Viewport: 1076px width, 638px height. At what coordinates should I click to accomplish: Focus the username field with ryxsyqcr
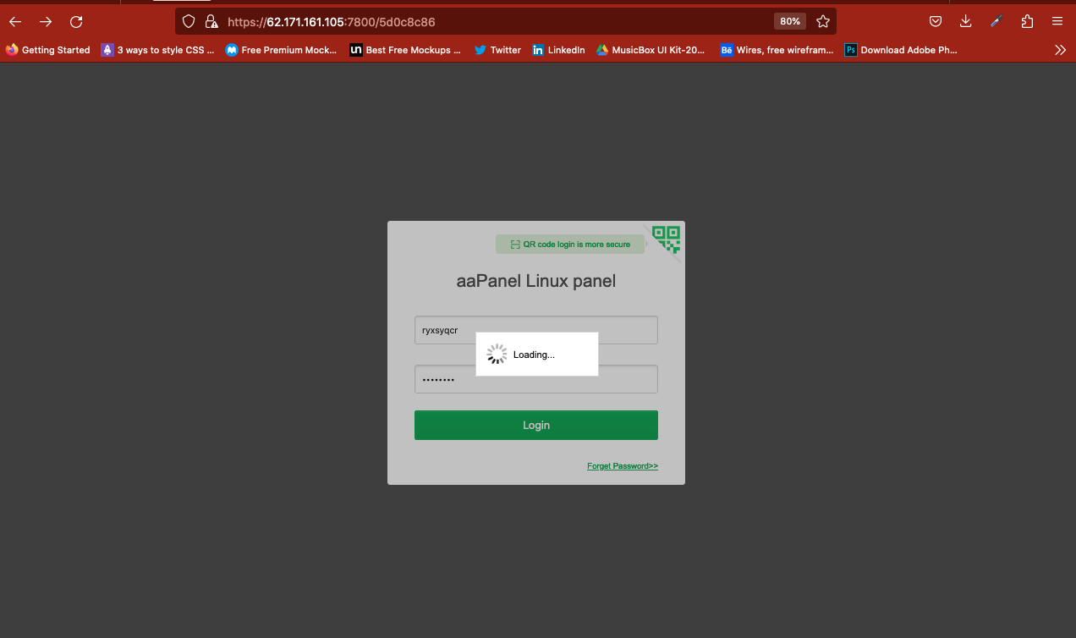(536, 330)
